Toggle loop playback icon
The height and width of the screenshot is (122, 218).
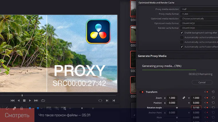(43, 100)
